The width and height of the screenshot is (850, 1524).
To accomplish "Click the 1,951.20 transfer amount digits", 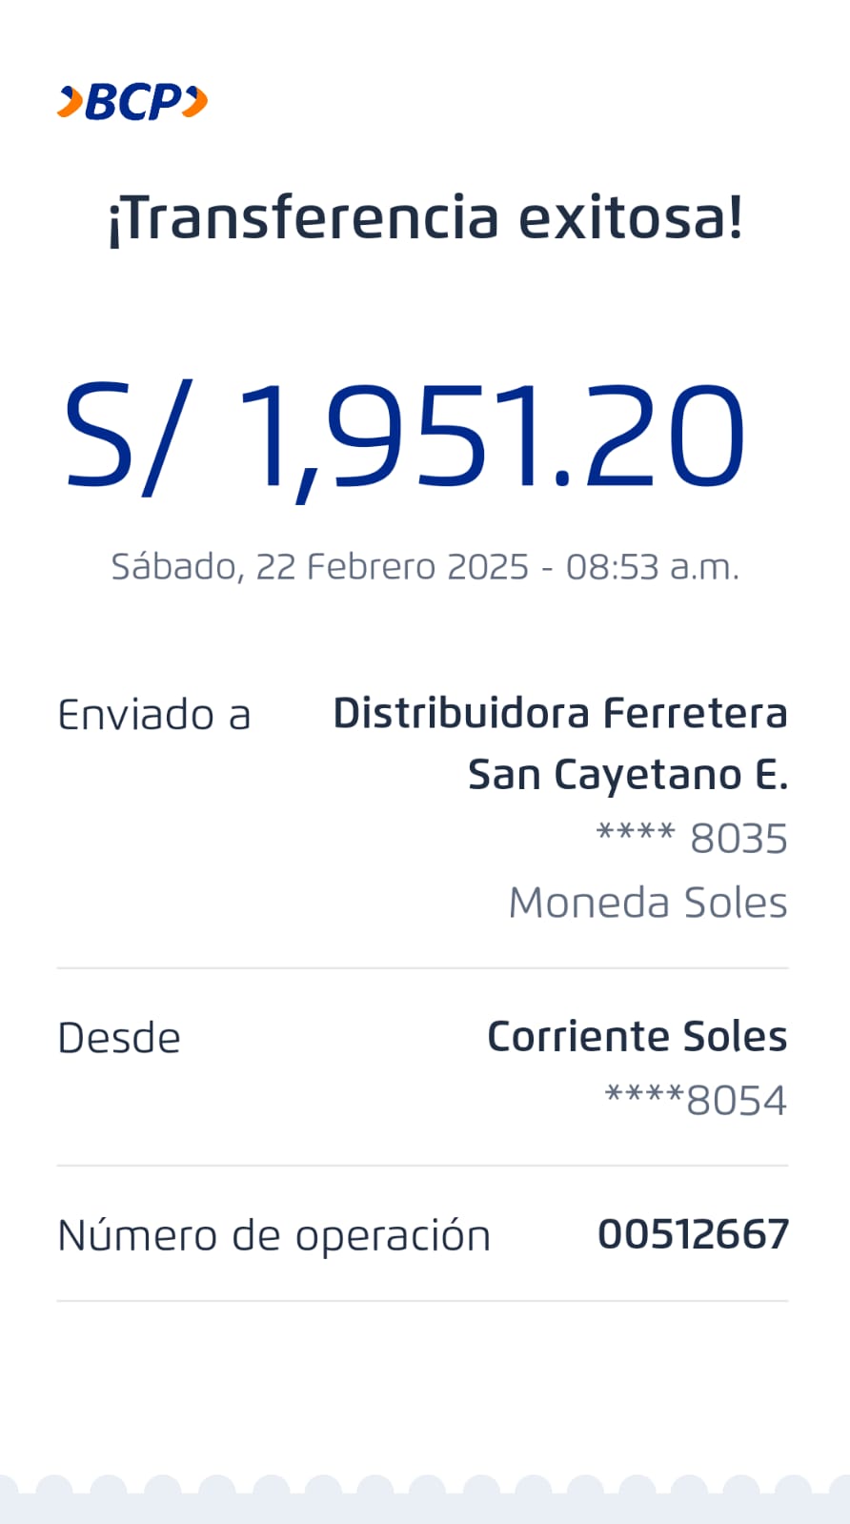I will tap(490, 436).
